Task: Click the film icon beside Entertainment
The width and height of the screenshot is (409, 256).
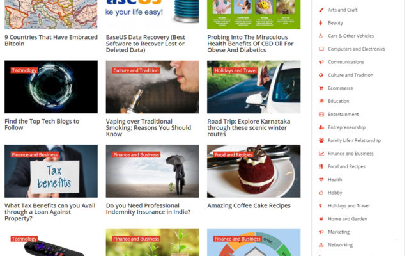Action: pyautogui.click(x=321, y=115)
